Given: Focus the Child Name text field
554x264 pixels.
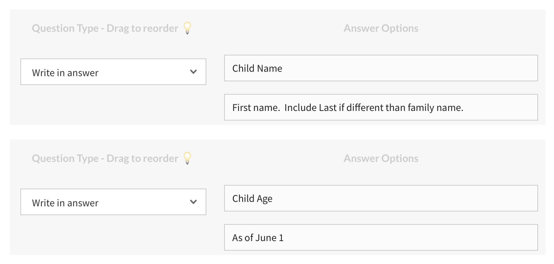Looking at the screenshot, I should 381,68.
